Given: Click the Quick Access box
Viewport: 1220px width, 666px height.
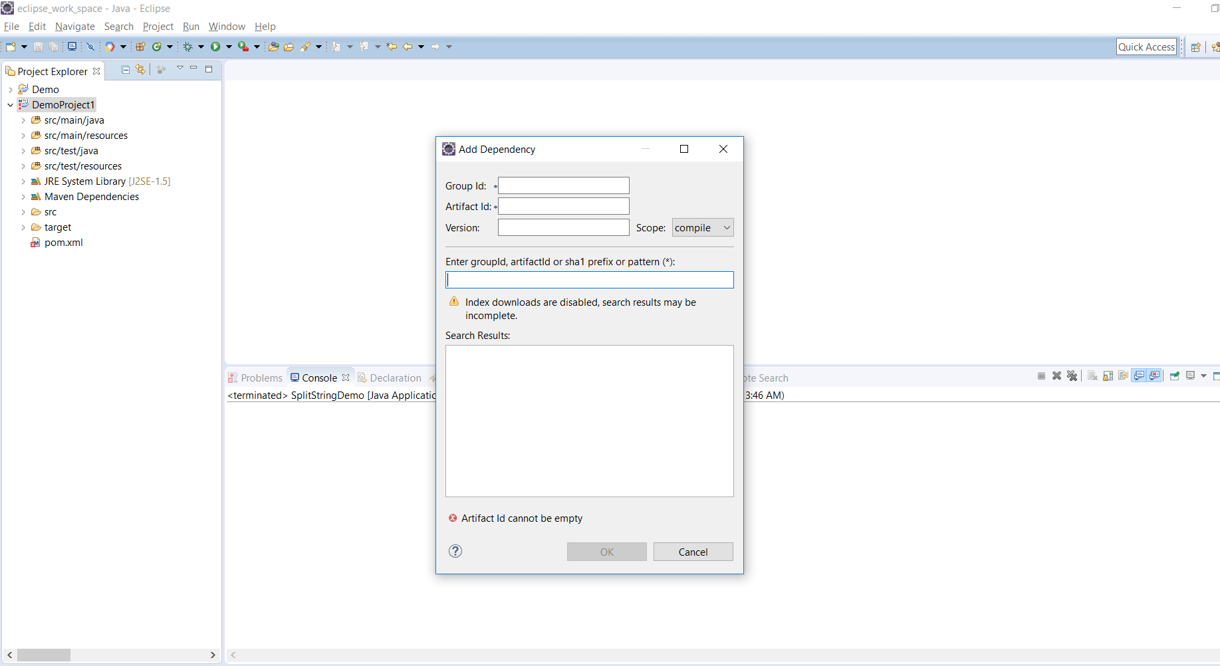Looking at the screenshot, I should pos(1146,47).
